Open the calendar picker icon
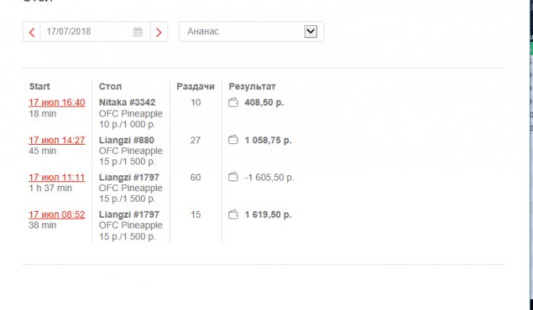Screen dimensions: 533x310 coord(138,32)
